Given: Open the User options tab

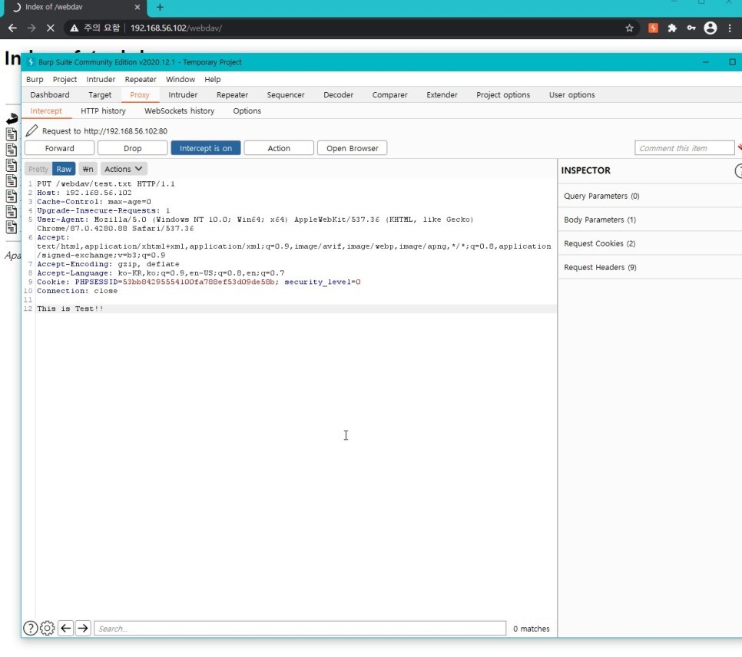Looking at the screenshot, I should click(x=571, y=94).
